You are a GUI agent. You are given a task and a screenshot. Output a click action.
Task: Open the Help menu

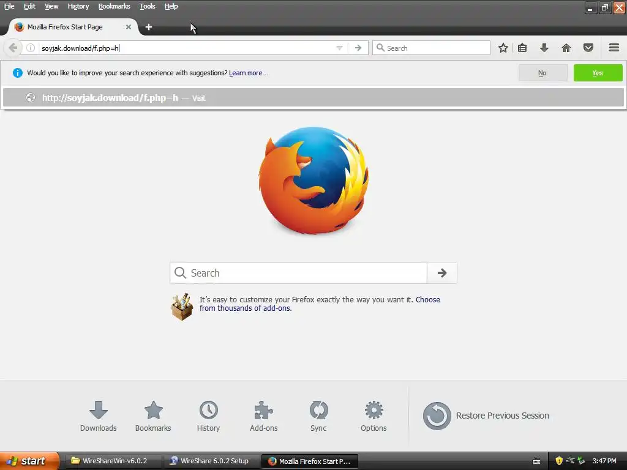point(171,6)
